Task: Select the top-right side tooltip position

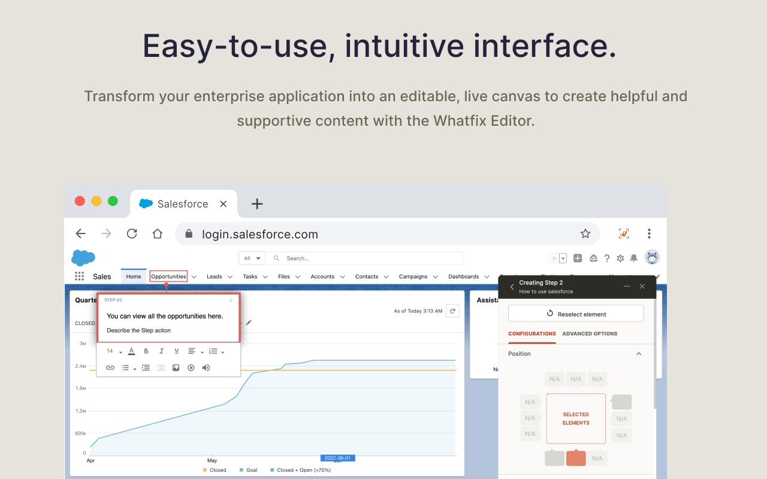Action: click(621, 402)
